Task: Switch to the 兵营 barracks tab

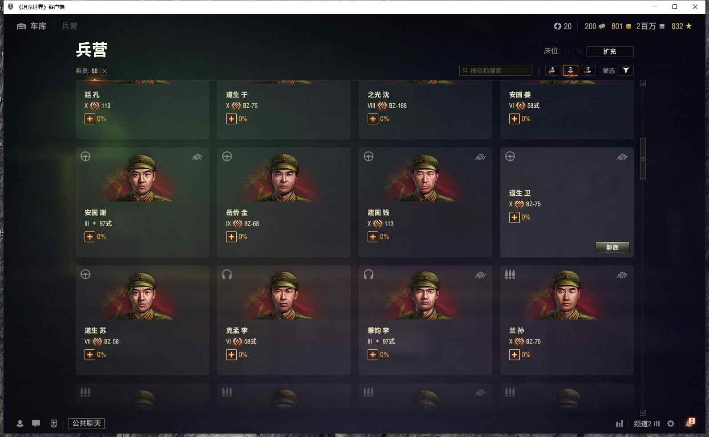Action: (x=69, y=26)
